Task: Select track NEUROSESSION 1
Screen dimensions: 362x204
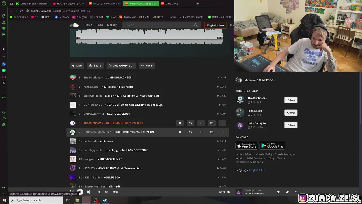Action: pyautogui.click(x=118, y=114)
